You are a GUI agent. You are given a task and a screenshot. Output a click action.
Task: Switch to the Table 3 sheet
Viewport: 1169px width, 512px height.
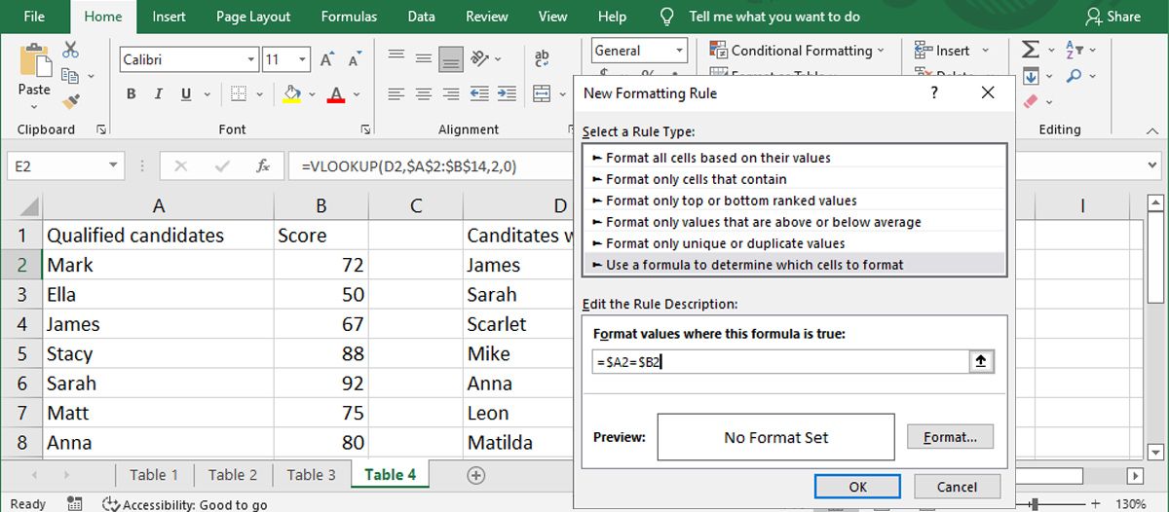[311, 475]
